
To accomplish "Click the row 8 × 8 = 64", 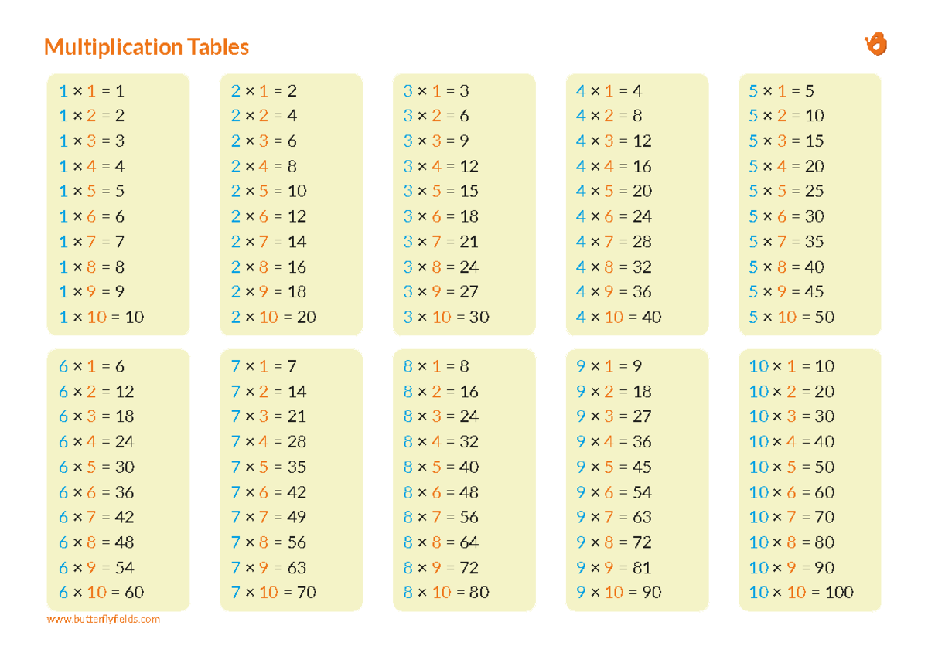I will 441,542.
